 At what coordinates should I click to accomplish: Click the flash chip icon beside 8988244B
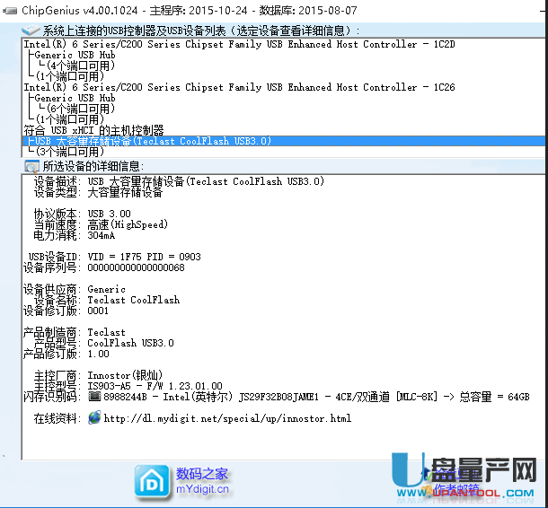(x=94, y=396)
